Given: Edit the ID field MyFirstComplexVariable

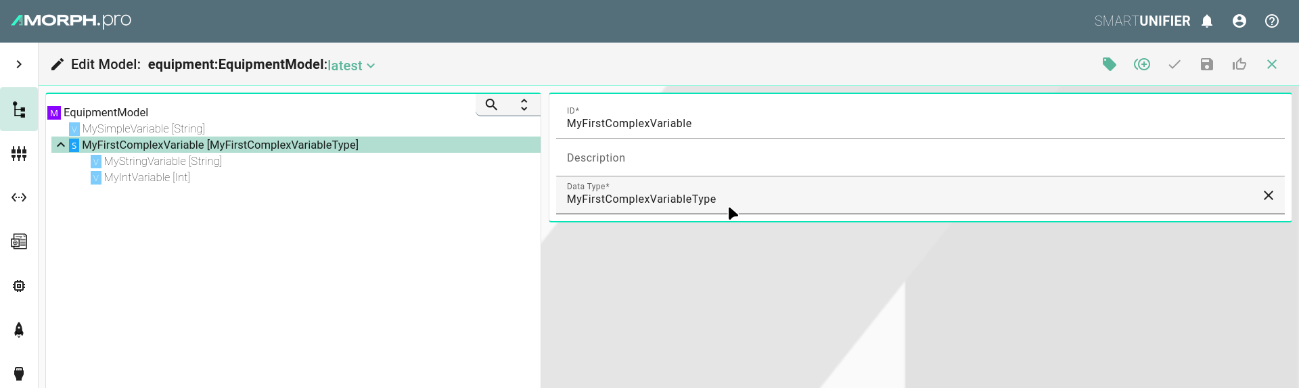Looking at the screenshot, I should pos(920,119).
